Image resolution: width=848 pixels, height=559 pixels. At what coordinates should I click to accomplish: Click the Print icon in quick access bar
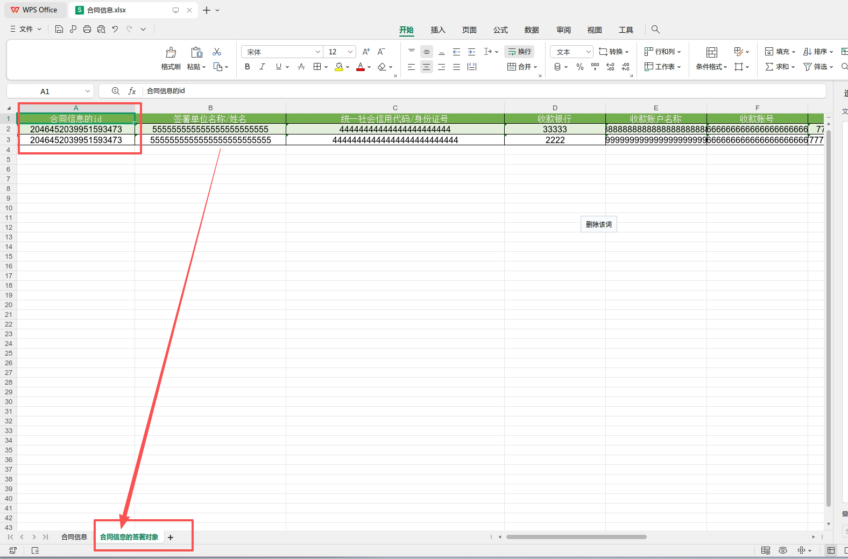(x=87, y=29)
